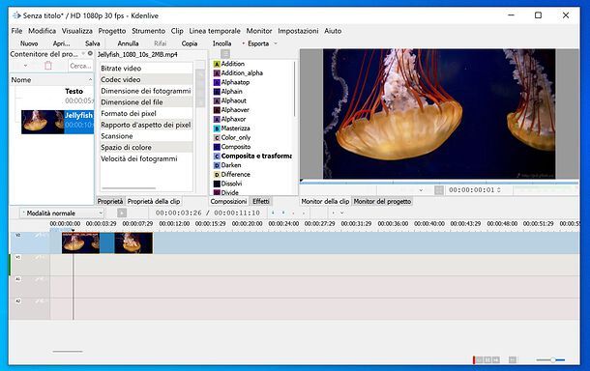Select the Alphaover composition icon
This screenshot has height=371, width=590.
[x=217, y=110]
